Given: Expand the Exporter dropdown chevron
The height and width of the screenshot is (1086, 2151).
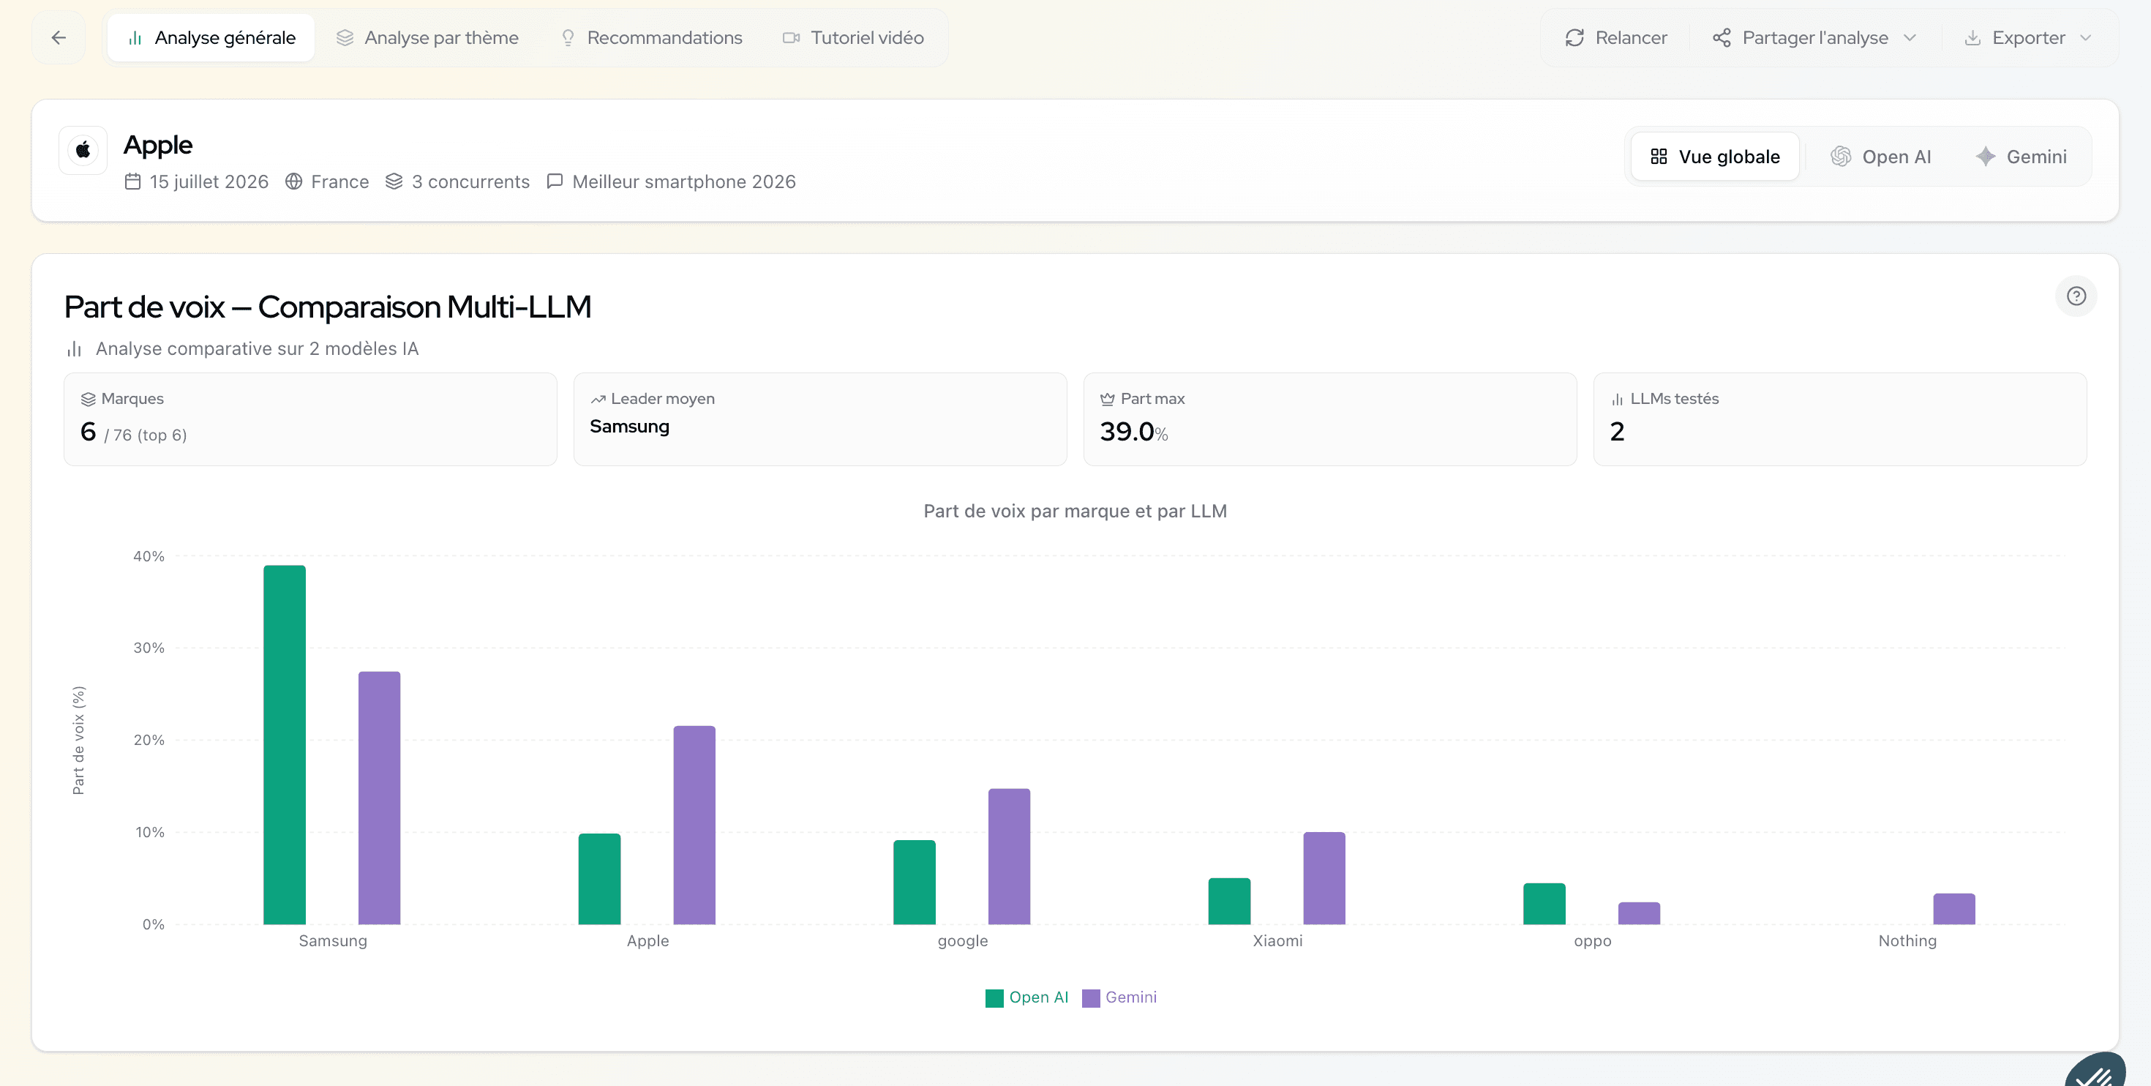Looking at the screenshot, I should pyautogui.click(x=2085, y=37).
